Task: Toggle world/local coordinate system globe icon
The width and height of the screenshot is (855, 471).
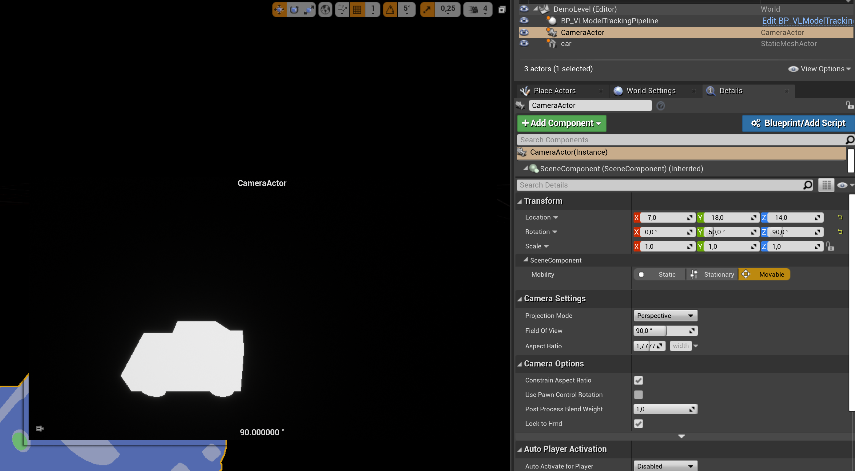Action: [325, 9]
